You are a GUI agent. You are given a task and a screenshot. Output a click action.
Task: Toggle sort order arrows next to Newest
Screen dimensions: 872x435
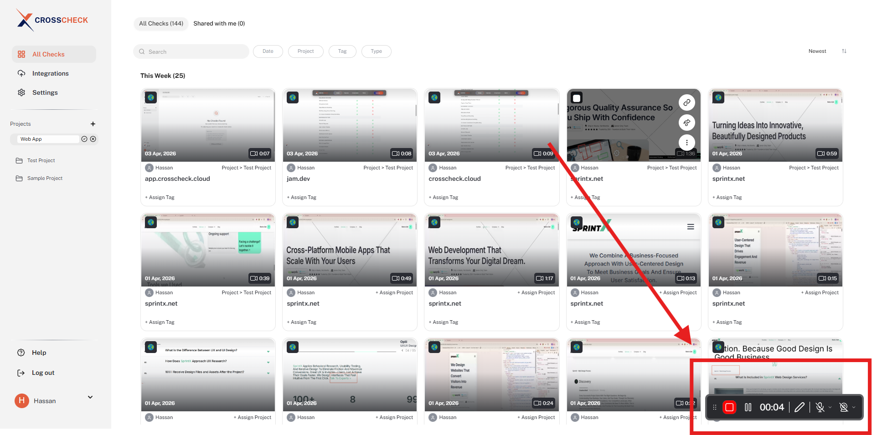pos(844,51)
